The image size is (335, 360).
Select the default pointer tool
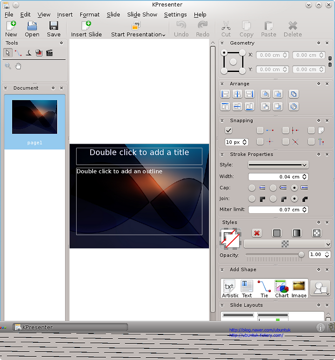tap(8, 53)
